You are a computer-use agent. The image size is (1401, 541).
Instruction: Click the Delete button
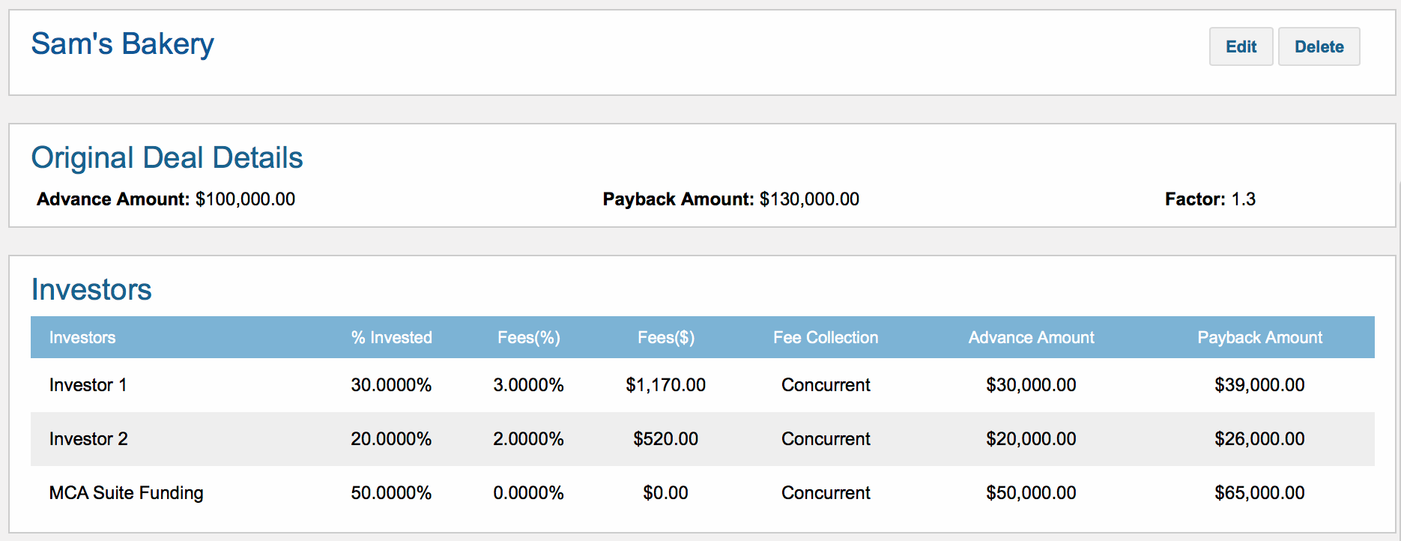coord(1319,46)
